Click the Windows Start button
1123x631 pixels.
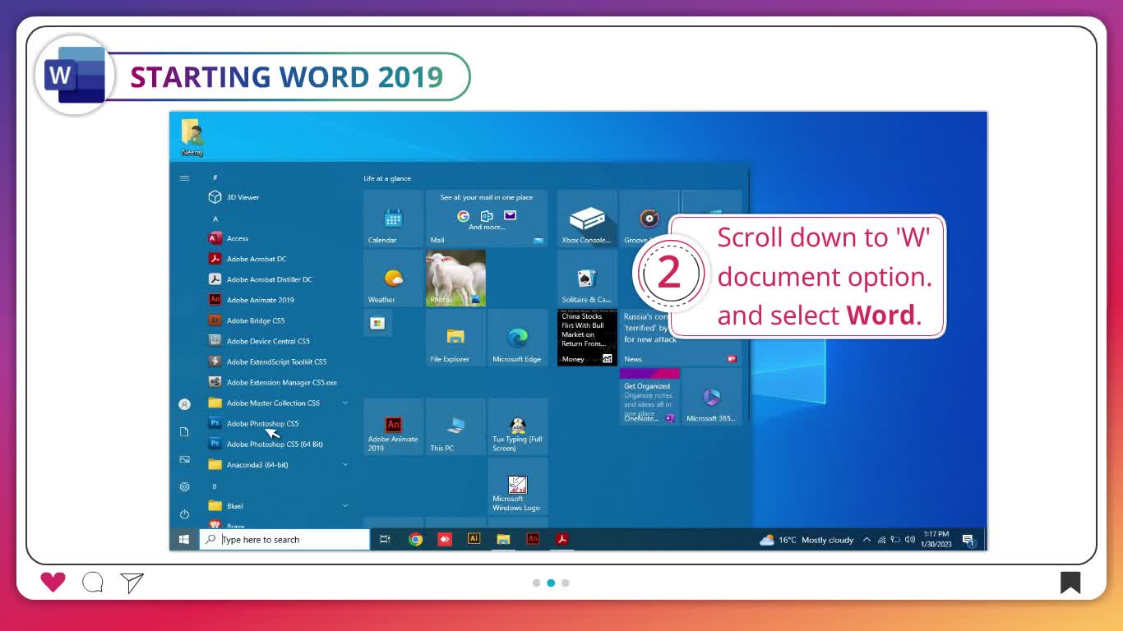(184, 540)
